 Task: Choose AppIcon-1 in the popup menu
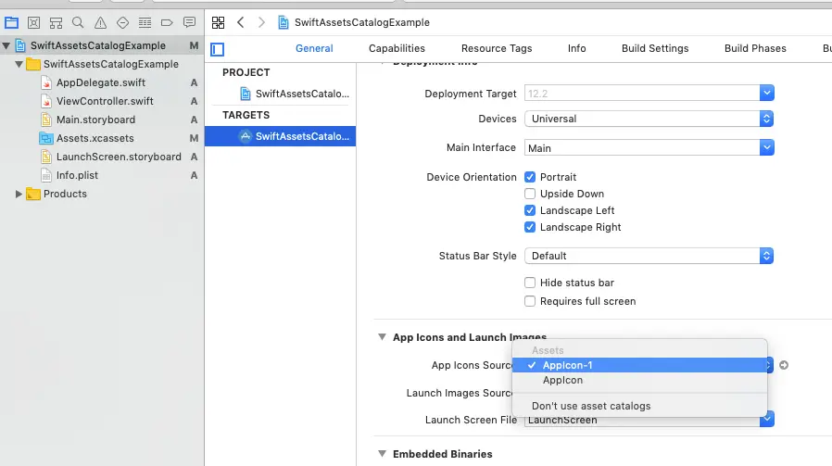coord(639,365)
